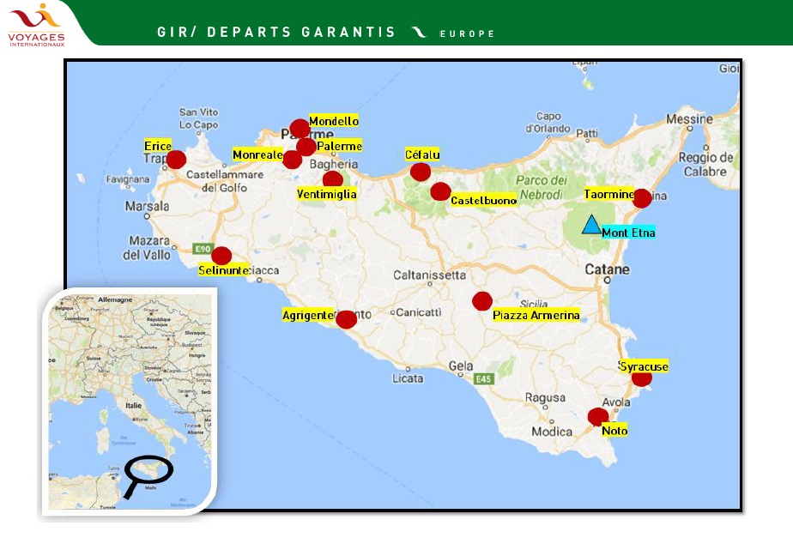Click the Monreale yellow label

(x=257, y=154)
